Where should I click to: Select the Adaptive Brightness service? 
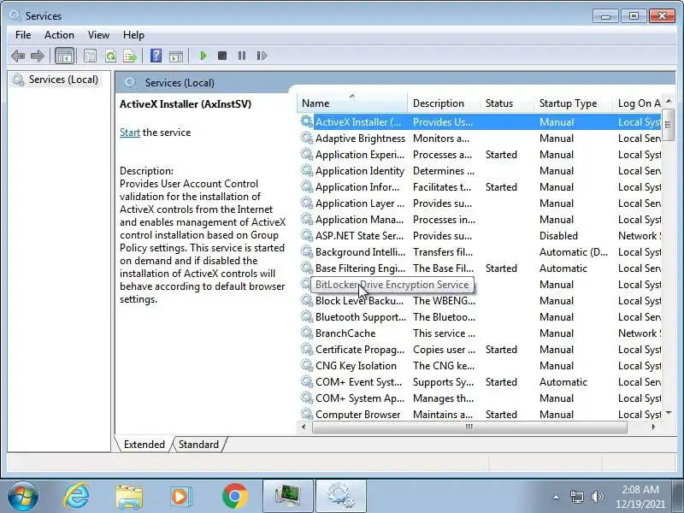pyautogui.click(x=480, y=139)
